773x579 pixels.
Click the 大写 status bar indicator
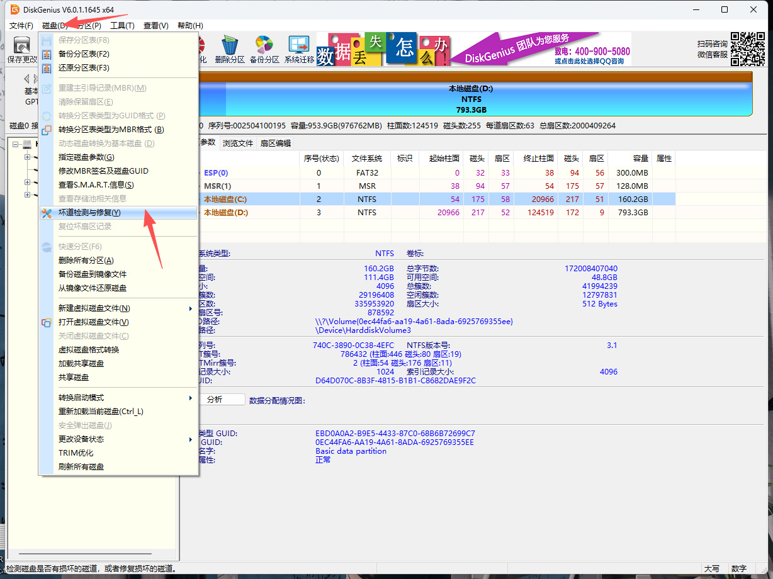pos(711,569)
